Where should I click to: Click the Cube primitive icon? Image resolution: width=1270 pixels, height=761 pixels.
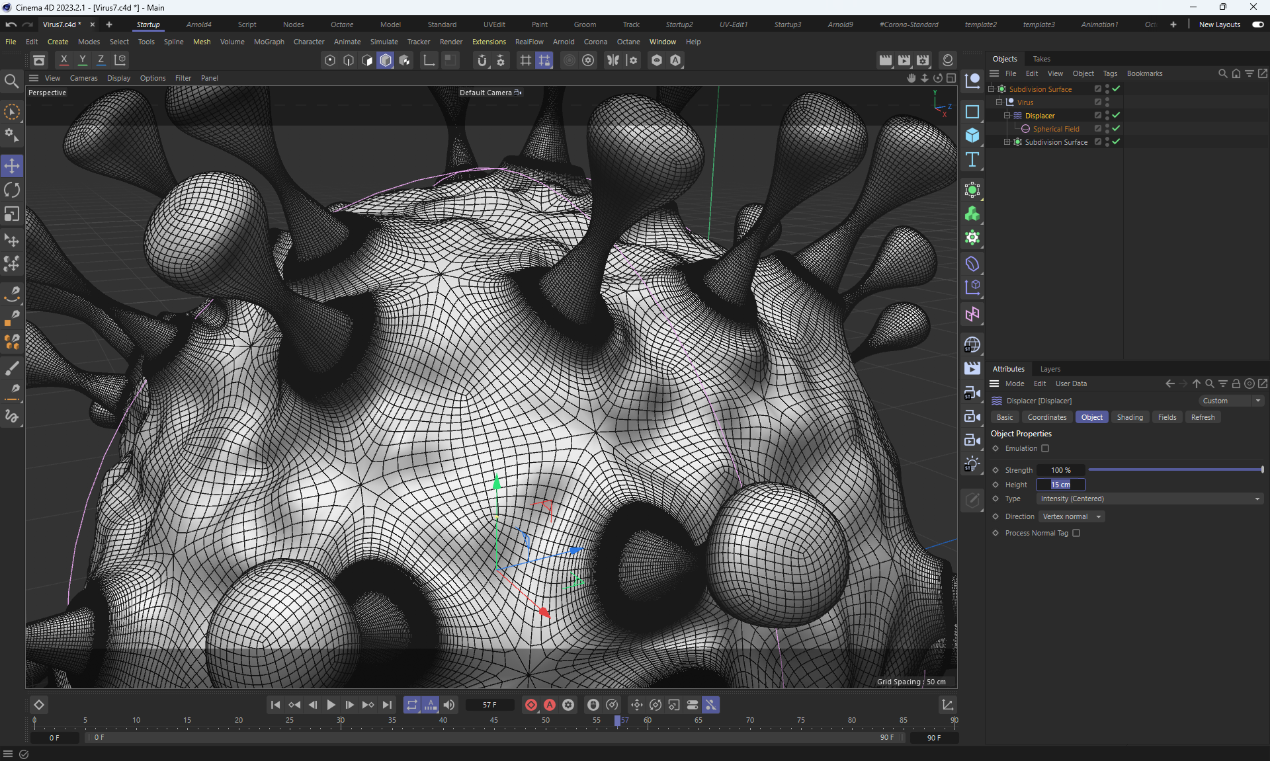pos(972,136)
